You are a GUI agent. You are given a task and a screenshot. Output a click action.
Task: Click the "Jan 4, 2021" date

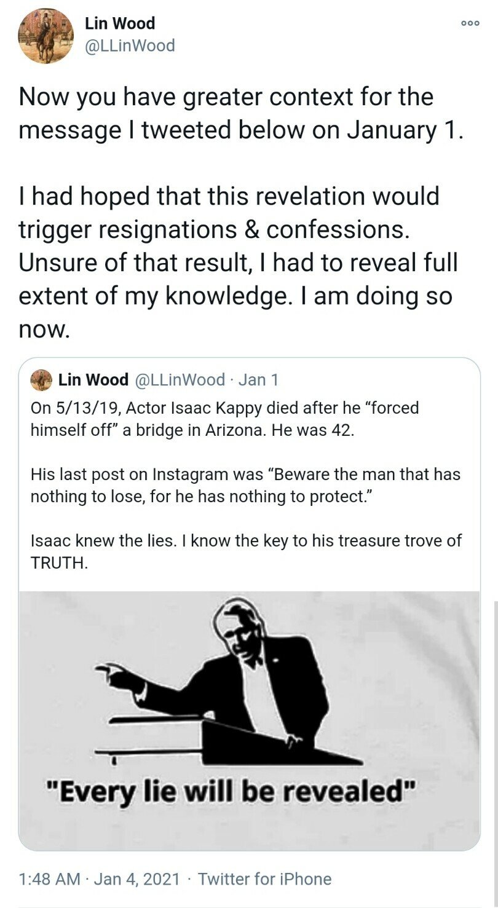137,879
